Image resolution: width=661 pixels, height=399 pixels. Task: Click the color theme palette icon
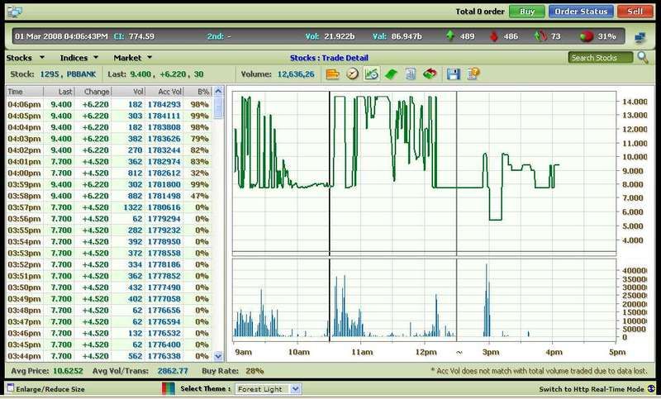pyautogui.click(x=169, y=388)
